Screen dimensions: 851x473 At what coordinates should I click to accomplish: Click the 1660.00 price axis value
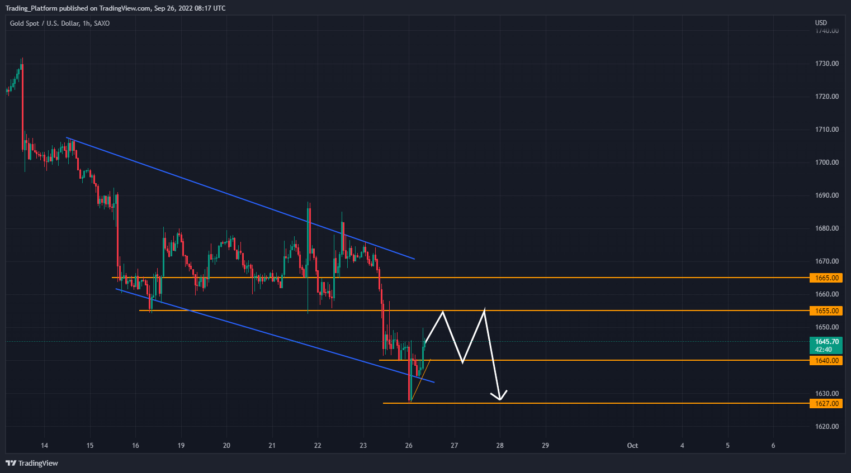[x=826, y=294]
